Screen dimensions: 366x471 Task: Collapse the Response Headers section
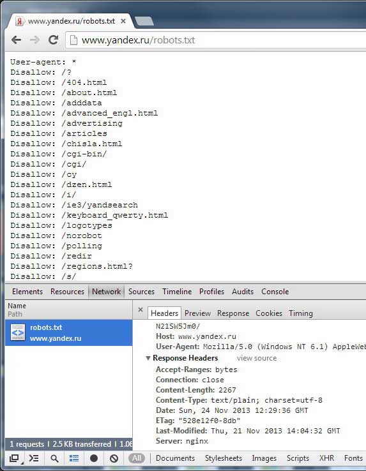pos(148,358)
